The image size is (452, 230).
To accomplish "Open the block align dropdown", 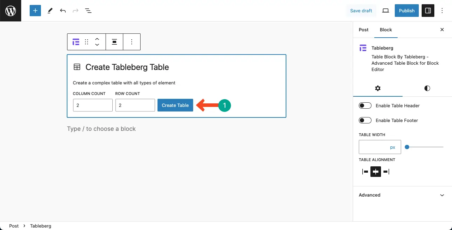I will 114,42.
